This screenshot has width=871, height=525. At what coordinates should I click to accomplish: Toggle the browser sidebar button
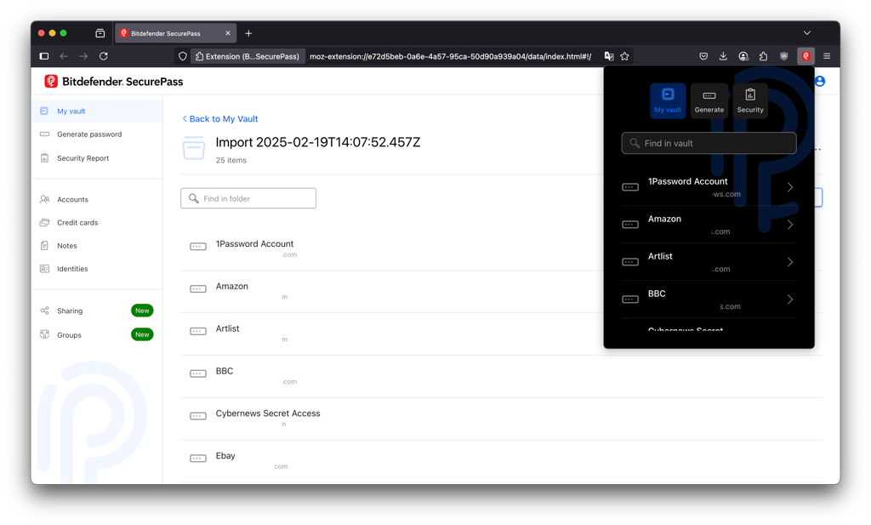(44, 56)
